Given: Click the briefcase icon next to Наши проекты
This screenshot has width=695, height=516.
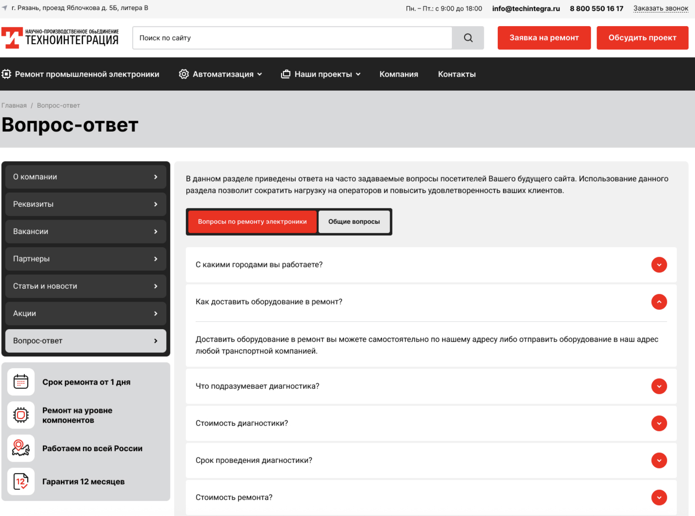Looking at the screenshot, I should point(286,74).
